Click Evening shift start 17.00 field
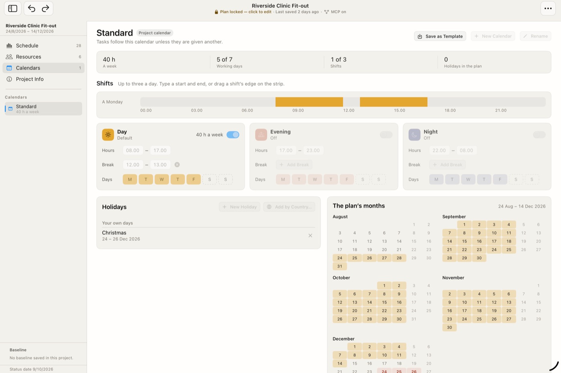The width and height of the screenshot is (561, 373). coord(286,151)
